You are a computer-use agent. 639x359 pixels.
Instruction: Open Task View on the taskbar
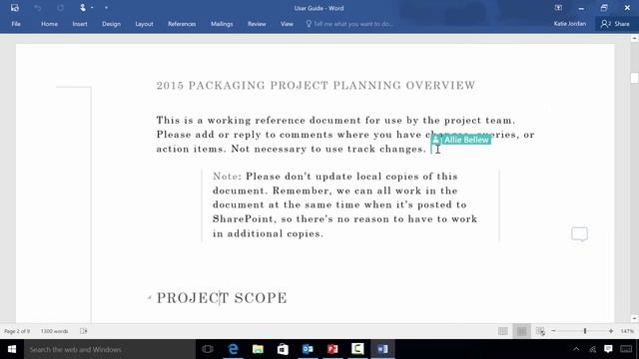[x=208, y=349]
